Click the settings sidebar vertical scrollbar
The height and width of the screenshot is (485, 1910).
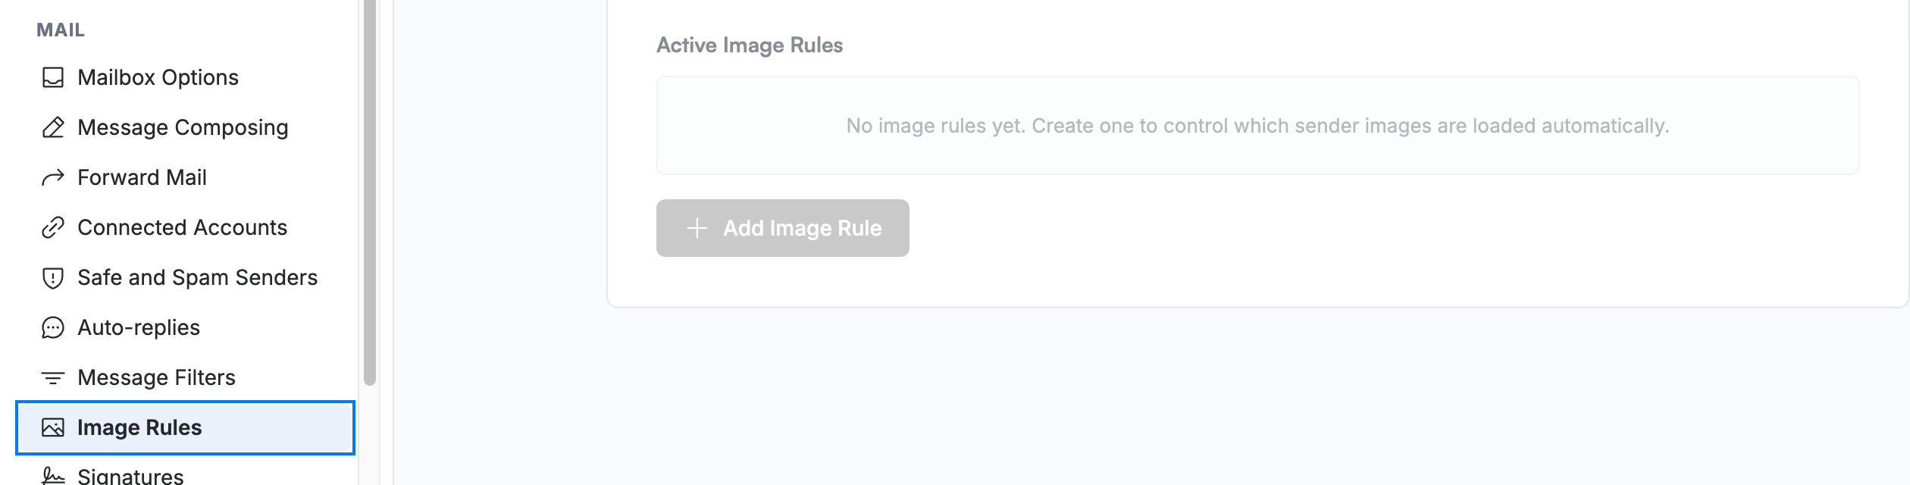(370, 192)
